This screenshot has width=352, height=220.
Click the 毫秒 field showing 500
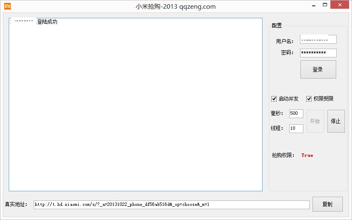pos(296,114)
